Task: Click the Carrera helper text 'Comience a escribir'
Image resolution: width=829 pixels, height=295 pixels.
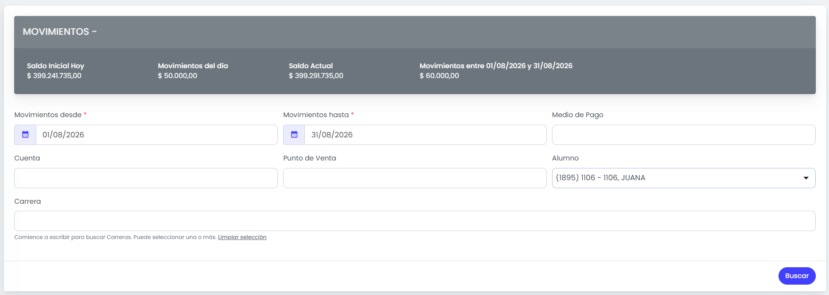Action: pyautogui.click(x=116, y=237)
